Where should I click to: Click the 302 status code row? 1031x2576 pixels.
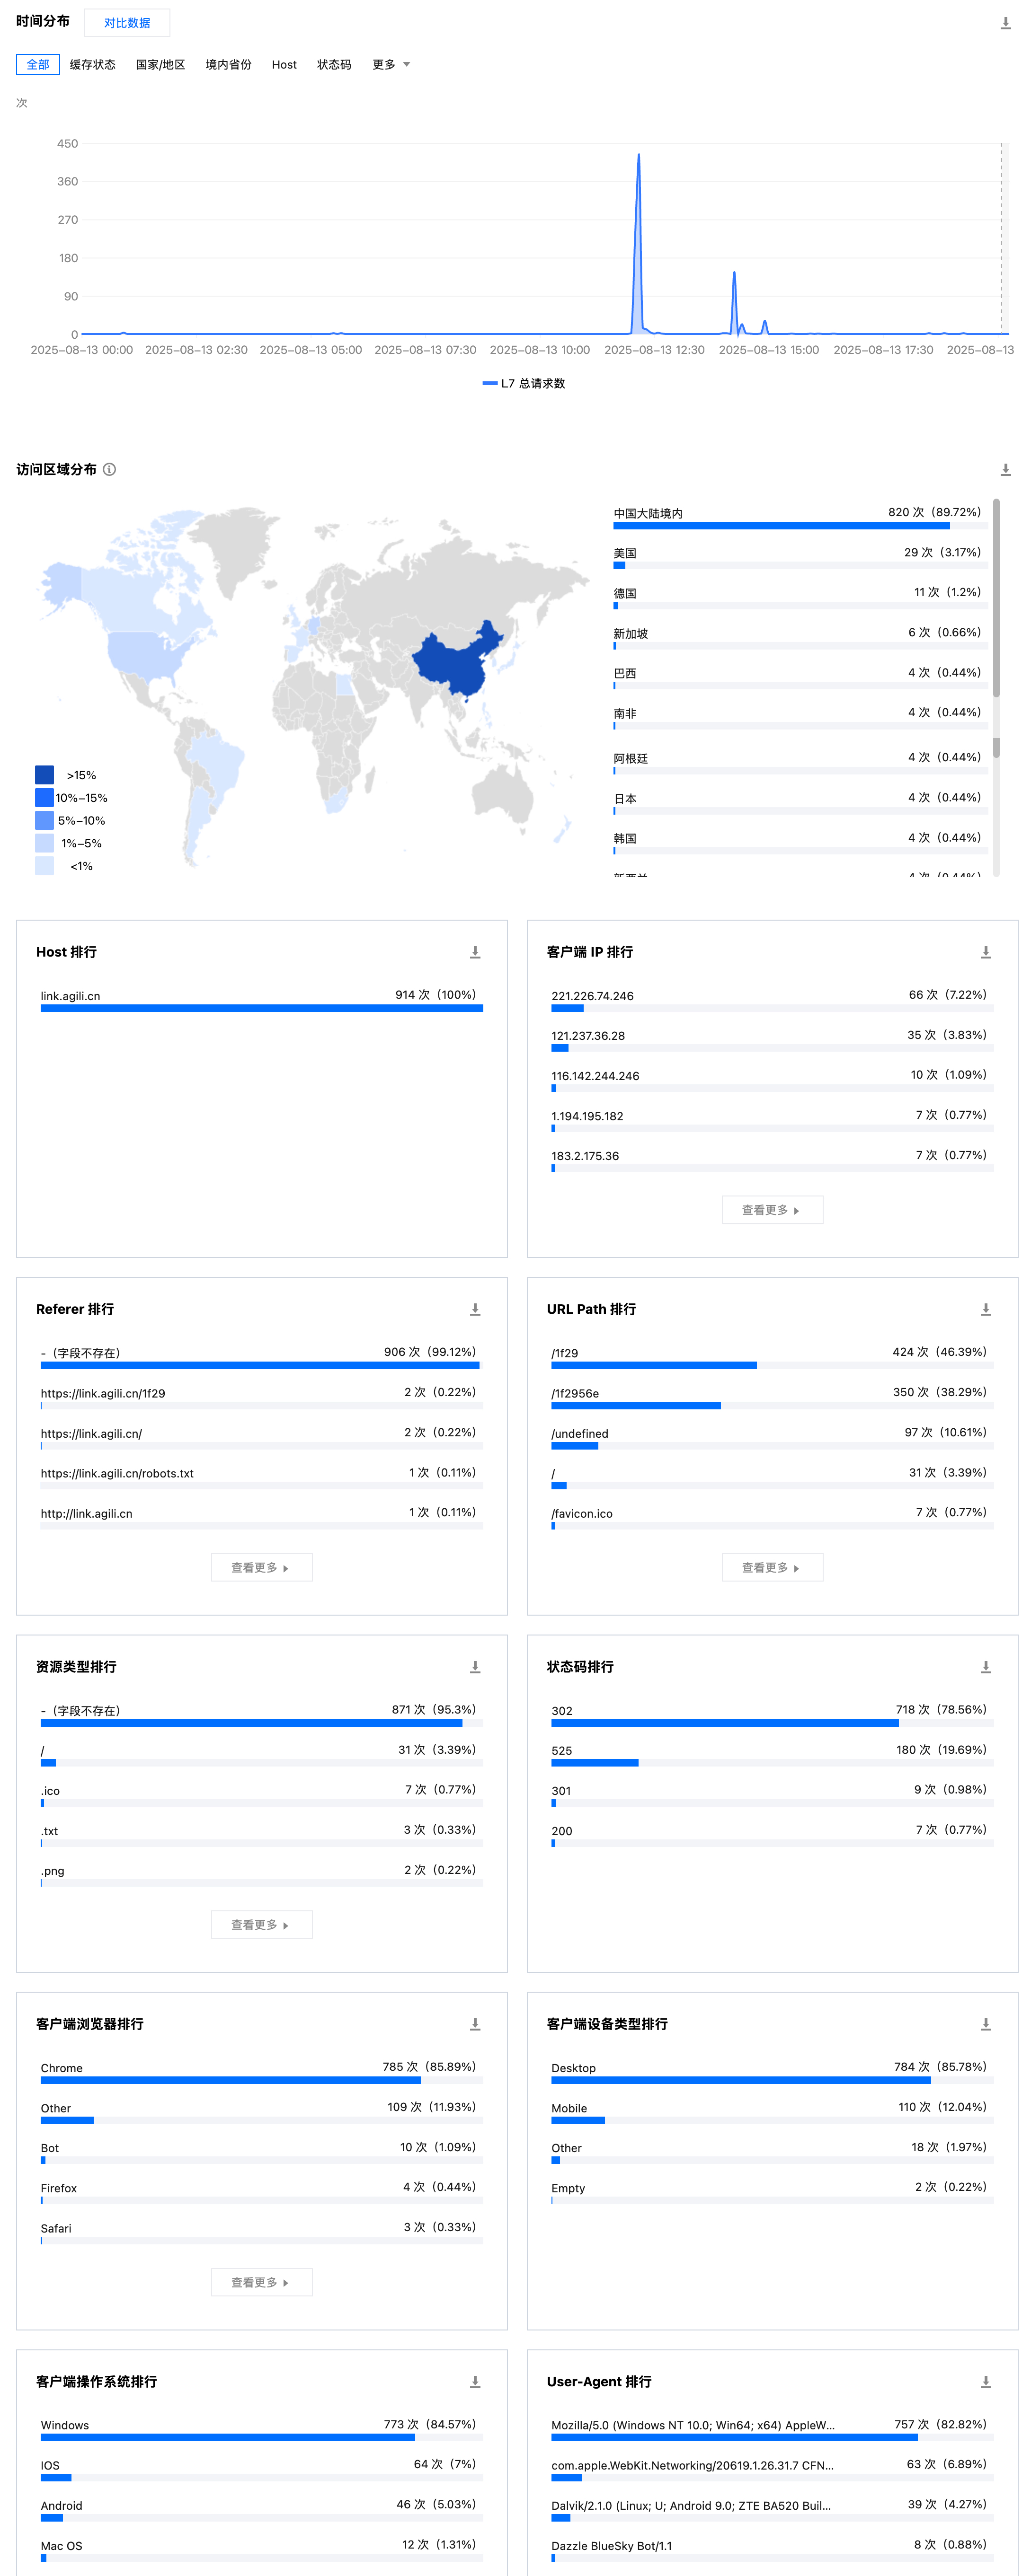point(772,1715)
